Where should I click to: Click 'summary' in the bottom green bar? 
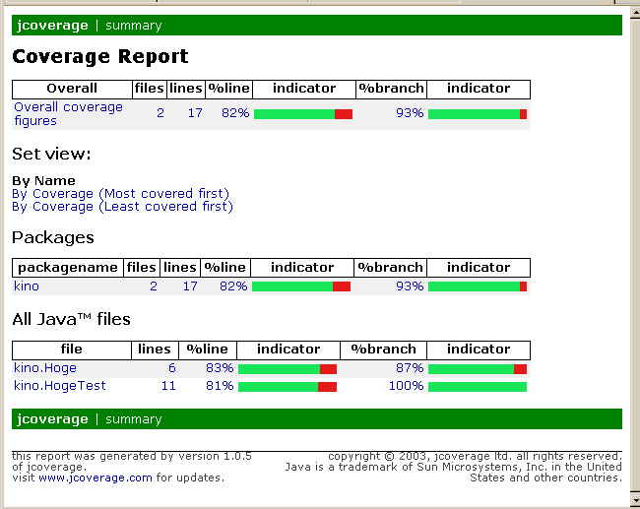pyautogui.click(x=133, y=419)
